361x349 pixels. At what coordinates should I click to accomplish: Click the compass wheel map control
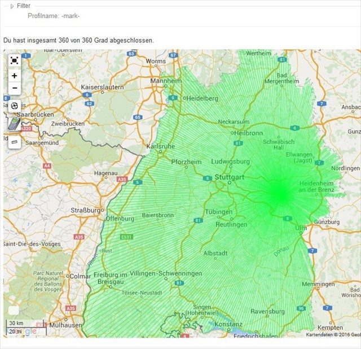(14, 106)
